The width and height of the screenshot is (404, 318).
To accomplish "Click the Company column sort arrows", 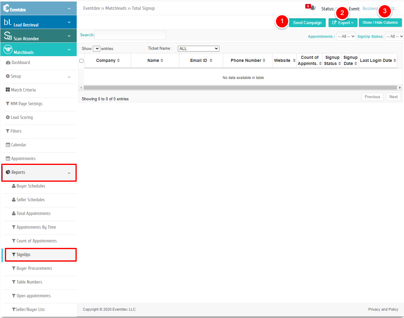I will (x=118, y=60).
